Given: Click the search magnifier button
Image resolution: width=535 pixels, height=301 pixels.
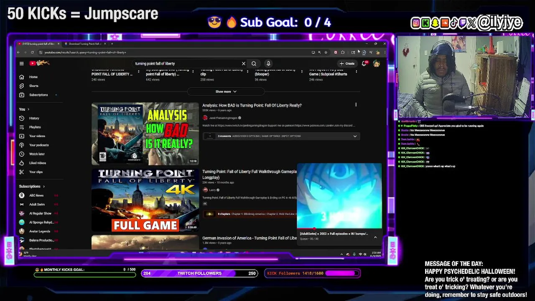Looking at the screenshot, I should point(254,64).
